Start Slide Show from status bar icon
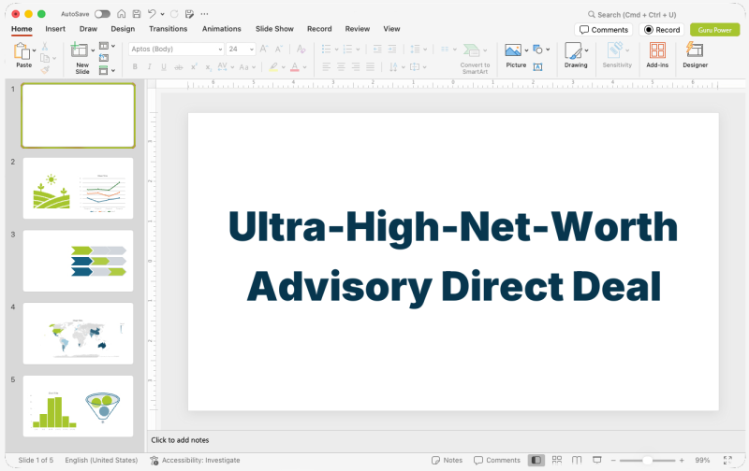 click(x=597, y=460)
